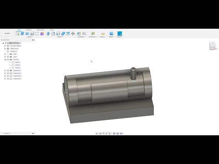219x164 pixels.
Task: Hide the Sketches folder via eye icon
Action: pyautogui.click(x=8, y=60)
